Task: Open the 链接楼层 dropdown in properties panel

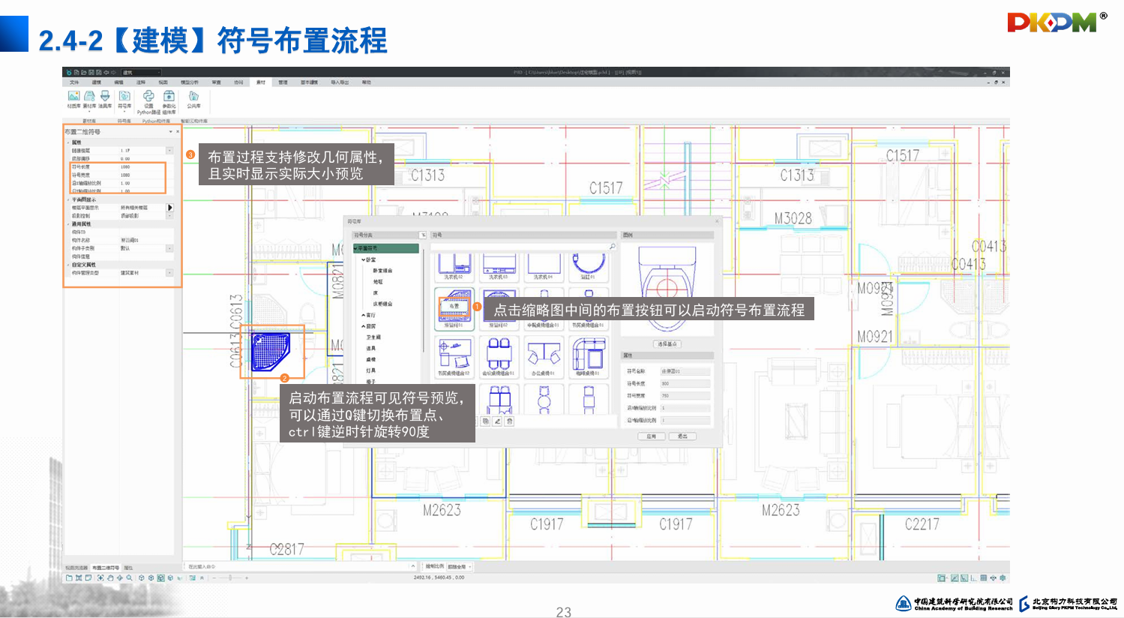Action: (169, 151)
